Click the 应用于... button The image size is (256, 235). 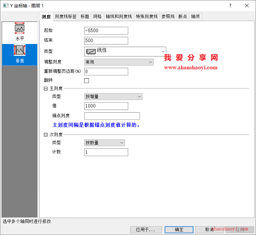tap(146, 230)
